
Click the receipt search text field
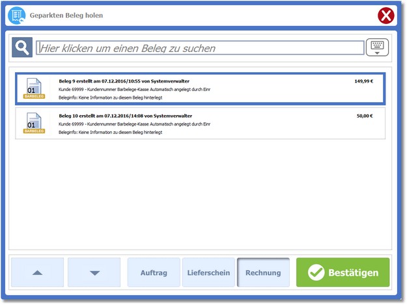[x=201, y=48]
